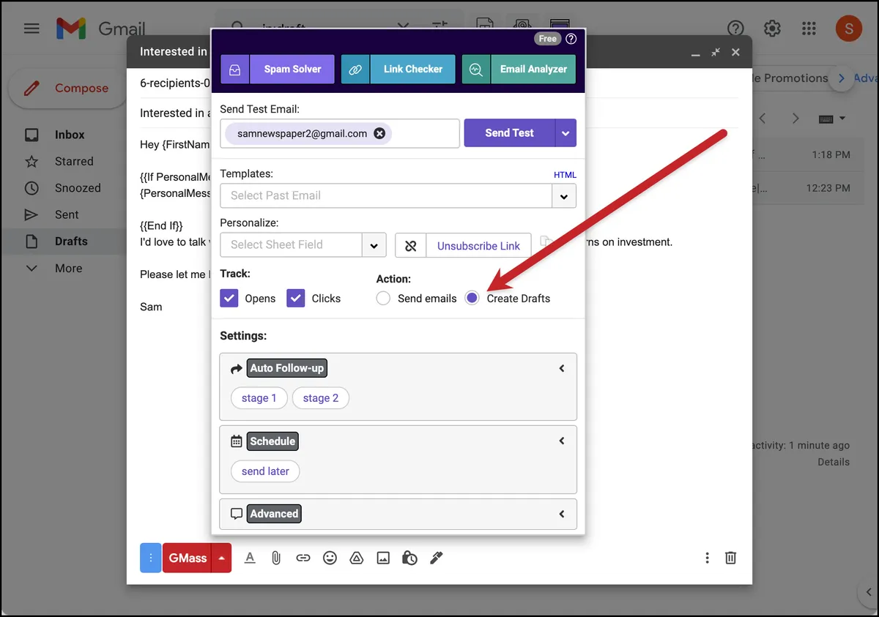Select stage 1 follow-up pill
This screenshot has height=617, width=879.
coord(259,398)
